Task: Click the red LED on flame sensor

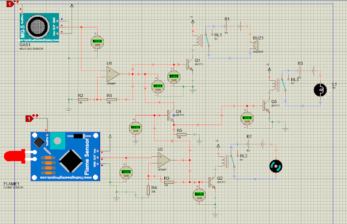Action: coord(14,156)
